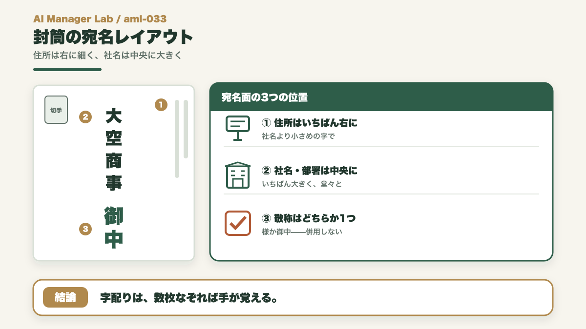Click the heading ③ 敬称はどちらか1つ
This screenshot has height=329, width=586.
point(309,218)
